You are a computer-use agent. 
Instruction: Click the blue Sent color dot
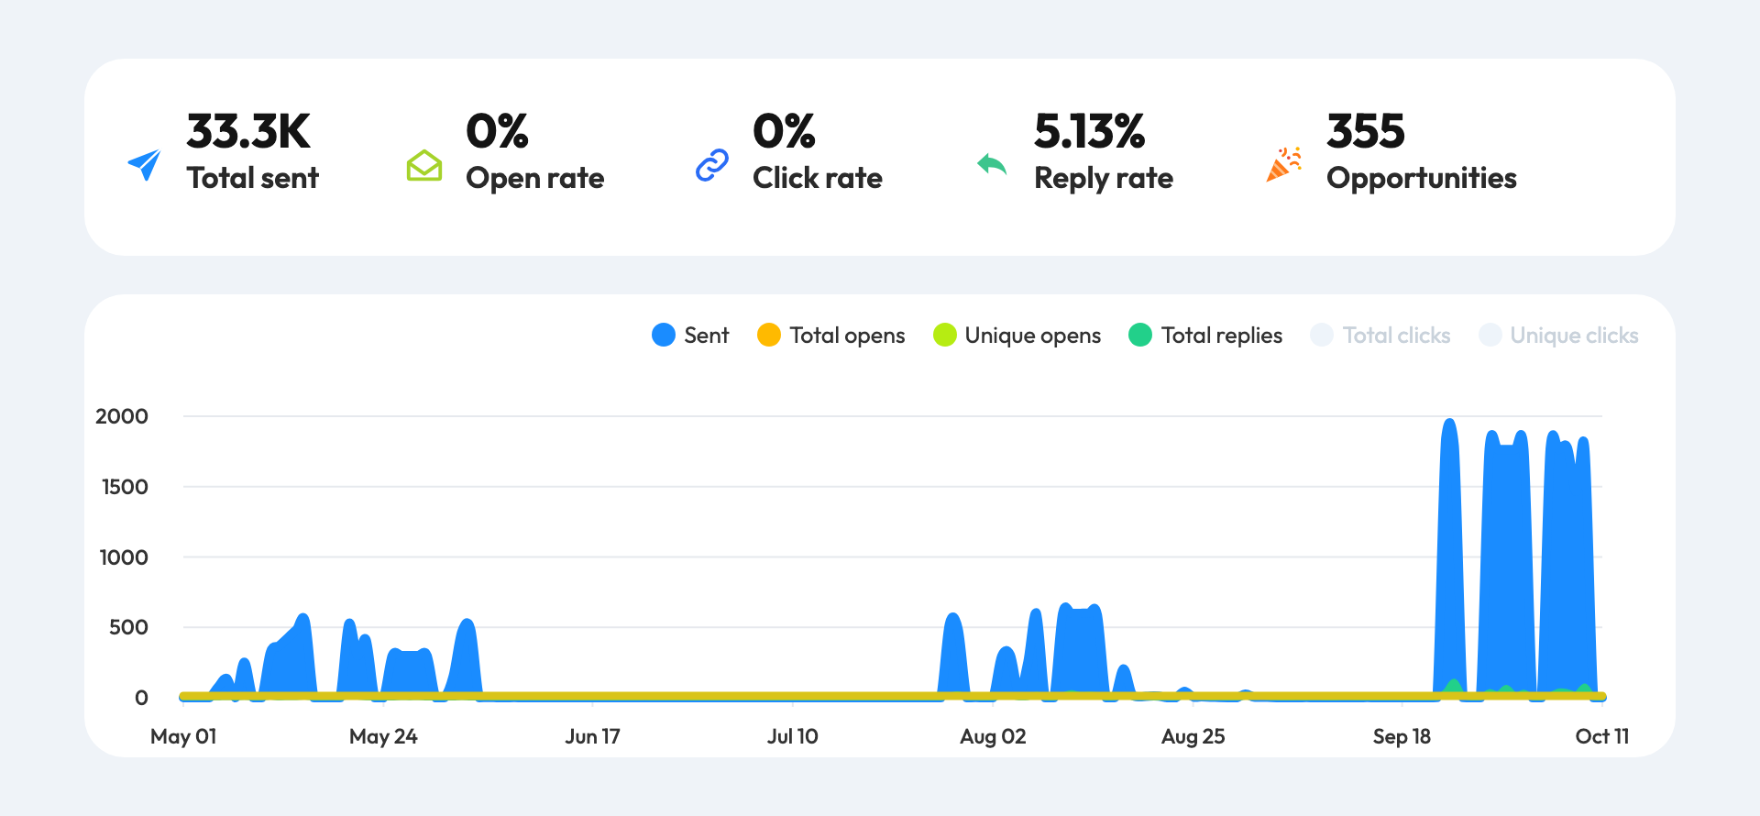click(664, 336)
